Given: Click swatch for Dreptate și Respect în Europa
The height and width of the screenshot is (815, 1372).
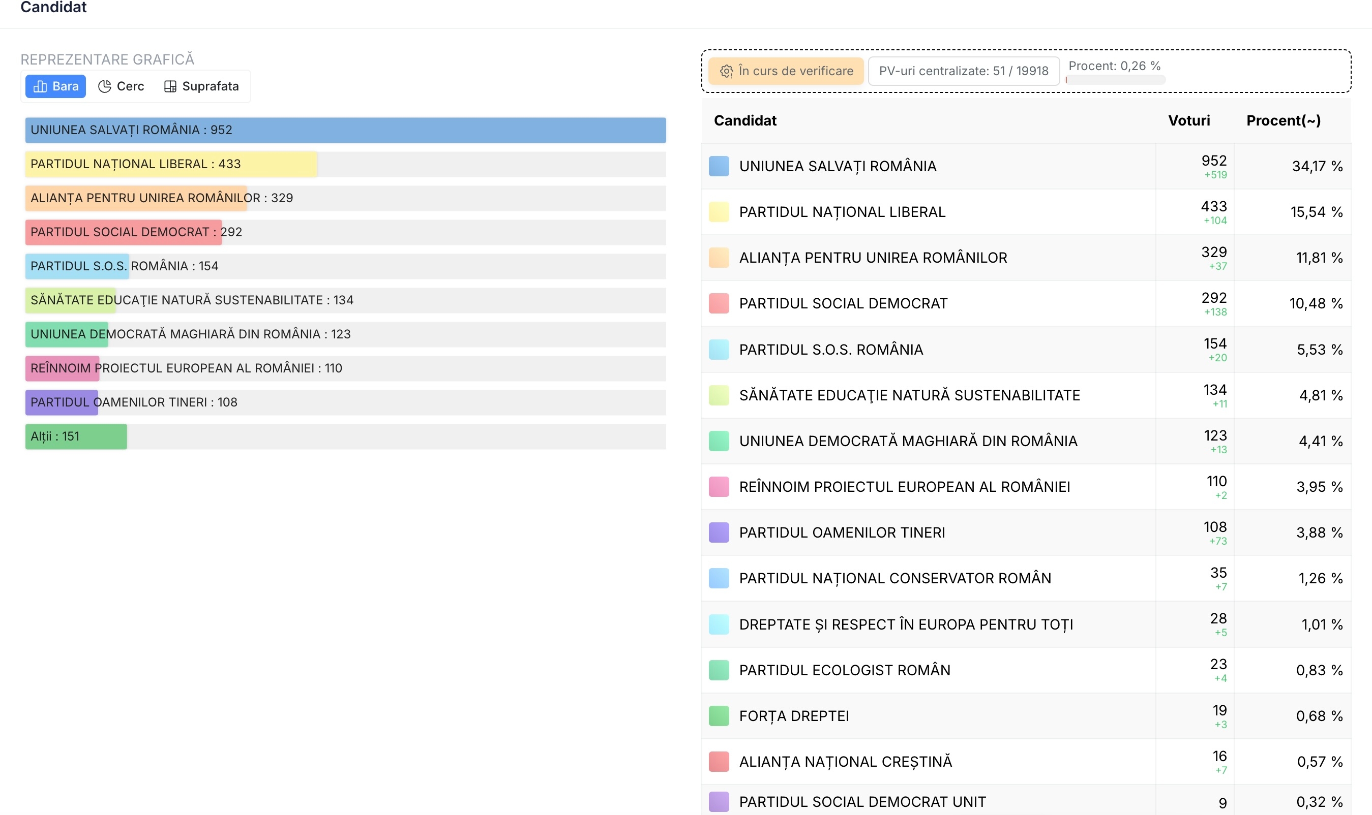Looking at the screenshot, I should [x=719, y=624].
